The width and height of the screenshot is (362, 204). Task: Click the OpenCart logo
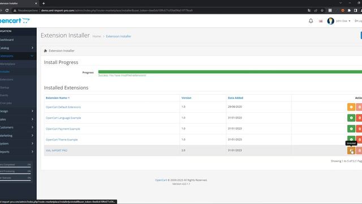14,20
